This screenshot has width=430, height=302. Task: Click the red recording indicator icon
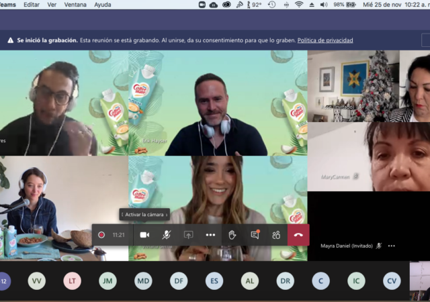[101, 235]
